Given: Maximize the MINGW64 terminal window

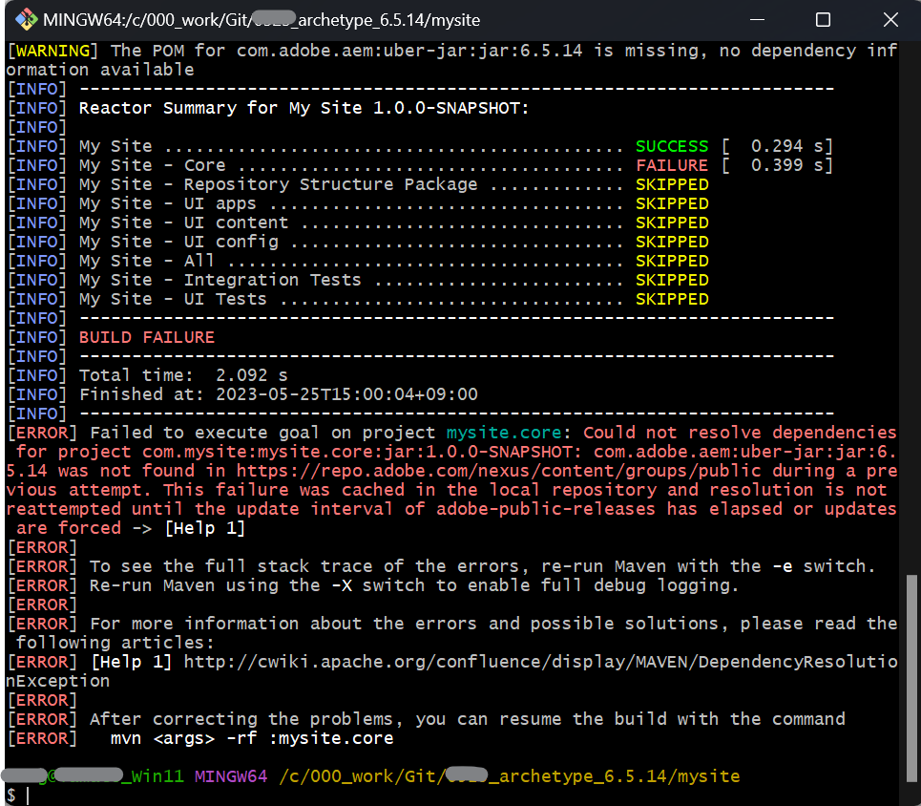Looking at the screenshot, I should coord(823,19).
